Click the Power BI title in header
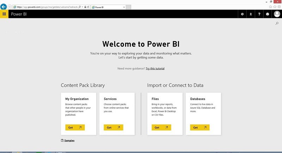Image resolution: width=282 pixels, height=153 pixels. 19,14
